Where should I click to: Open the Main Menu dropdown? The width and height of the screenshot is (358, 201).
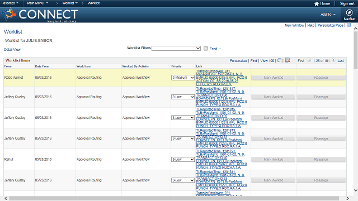coord(37,3)
